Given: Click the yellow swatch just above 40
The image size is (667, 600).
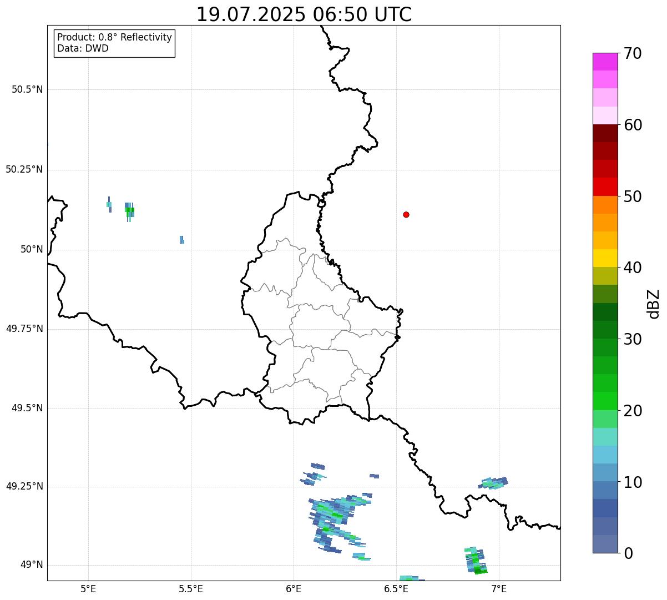Looking at the screenshot, I should 605,258.
